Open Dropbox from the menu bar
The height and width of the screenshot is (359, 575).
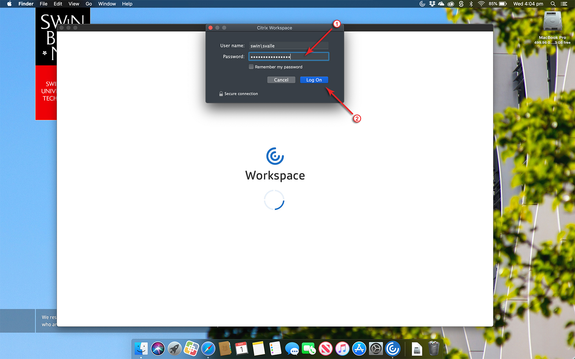(432, 4)
